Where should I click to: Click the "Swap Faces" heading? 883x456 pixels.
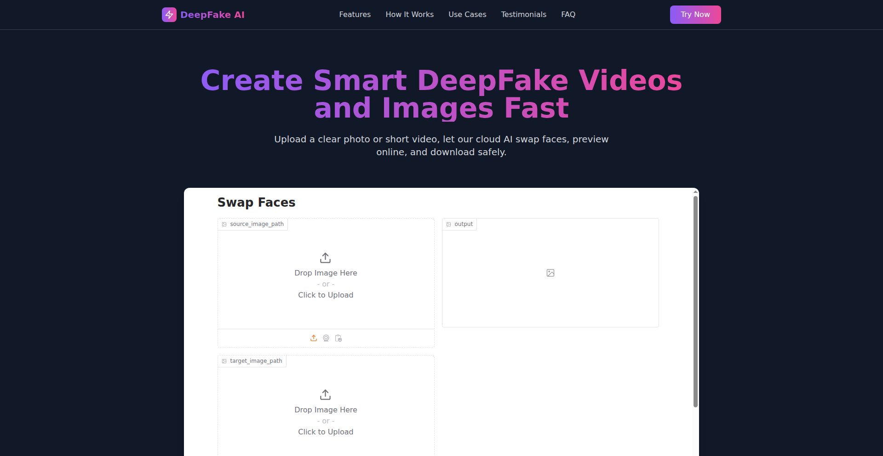pyautogui.click(x=257, y=203)
